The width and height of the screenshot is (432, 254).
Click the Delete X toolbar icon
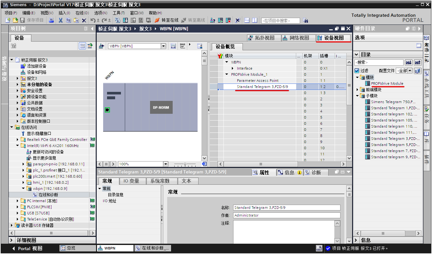click(84, 20)
